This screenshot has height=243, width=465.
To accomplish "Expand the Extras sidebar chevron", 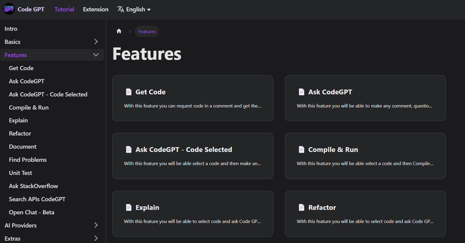I will pos(96,238).
